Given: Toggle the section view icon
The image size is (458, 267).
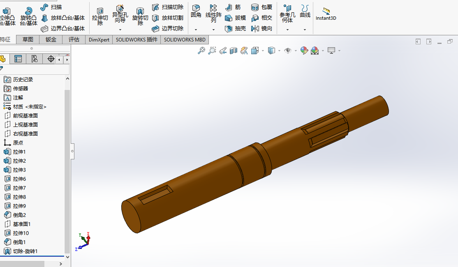Looking at the screenshot, I should pyautogui.click(x=234, y=51).
